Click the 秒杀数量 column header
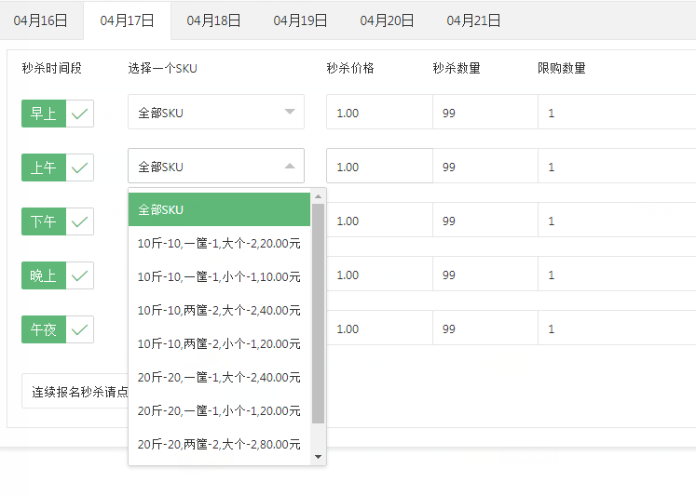The height and width of the screenshot is (496, 696). point(457,68)
